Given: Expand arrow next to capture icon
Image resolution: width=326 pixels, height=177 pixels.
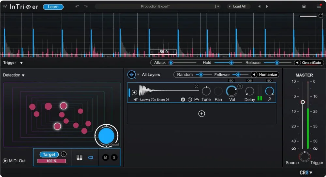Looking at the screenshot, I should click(138, 75).
